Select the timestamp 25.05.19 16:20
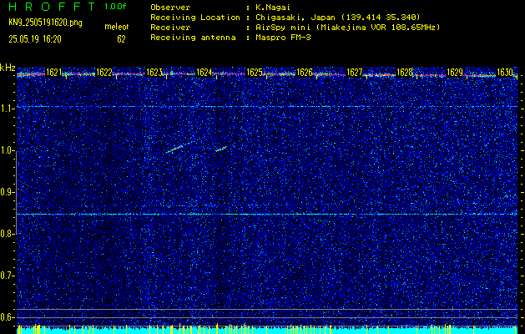 click(x=35, y=39)
